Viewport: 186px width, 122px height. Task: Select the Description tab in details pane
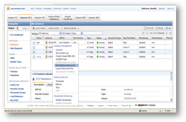(x=39, y=85)
